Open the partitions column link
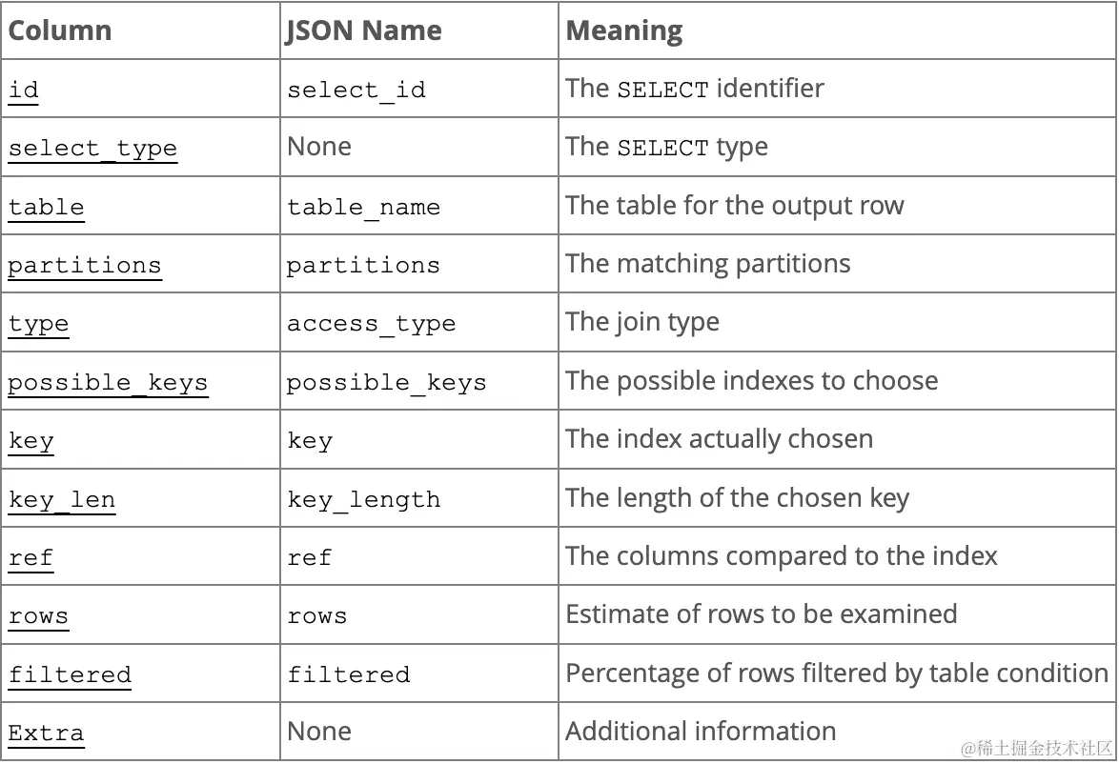Screen dimensions: 1119x764 (85, 266)
